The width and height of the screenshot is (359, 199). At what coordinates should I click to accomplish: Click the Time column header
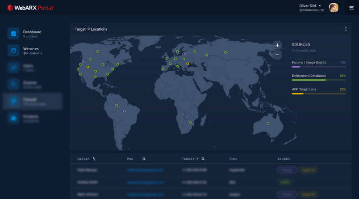point(233,159)
